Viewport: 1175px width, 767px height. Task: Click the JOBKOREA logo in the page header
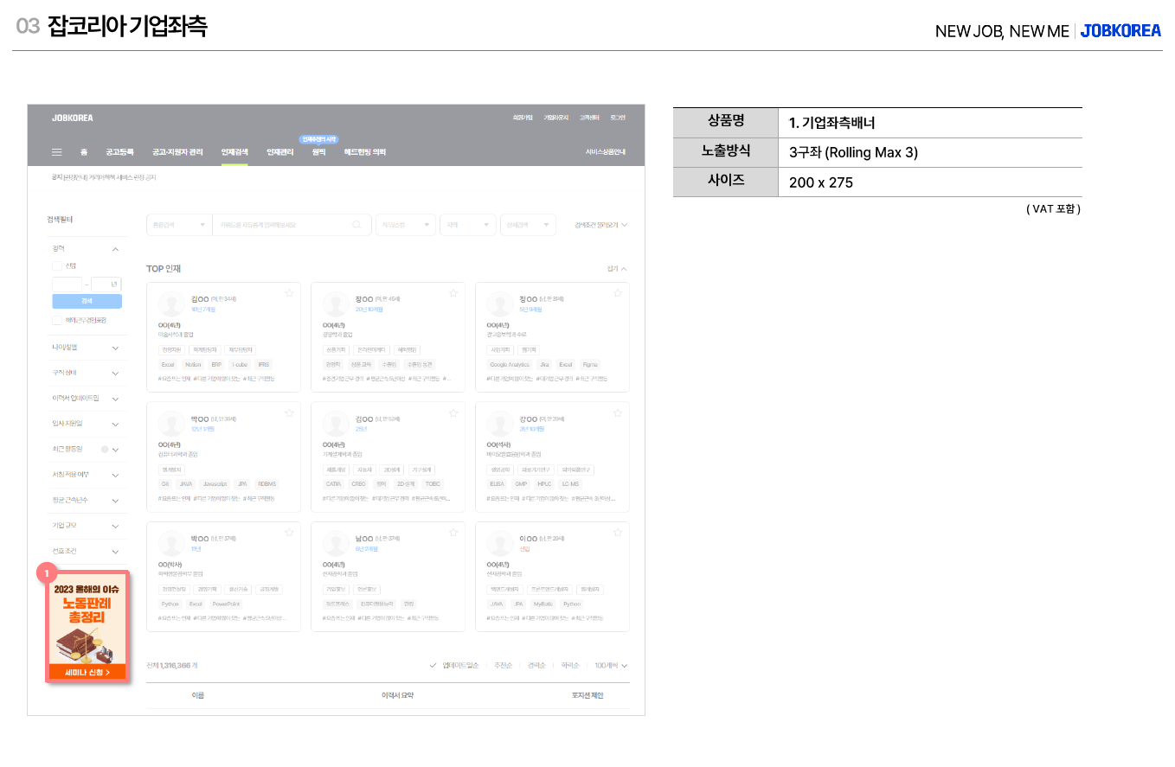click(x=72, y=118)
